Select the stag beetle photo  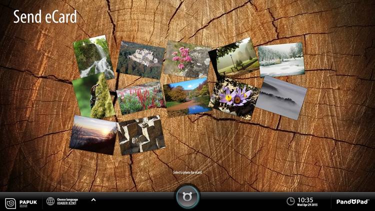[93, 95]
